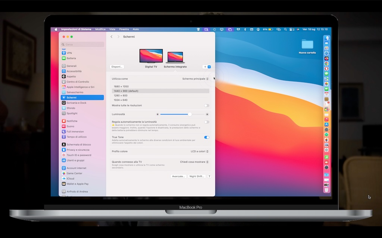This screenshot has width=382, height=238.
Task: Click the Luminosità brightness slider
Action: [x=182, y=115]
